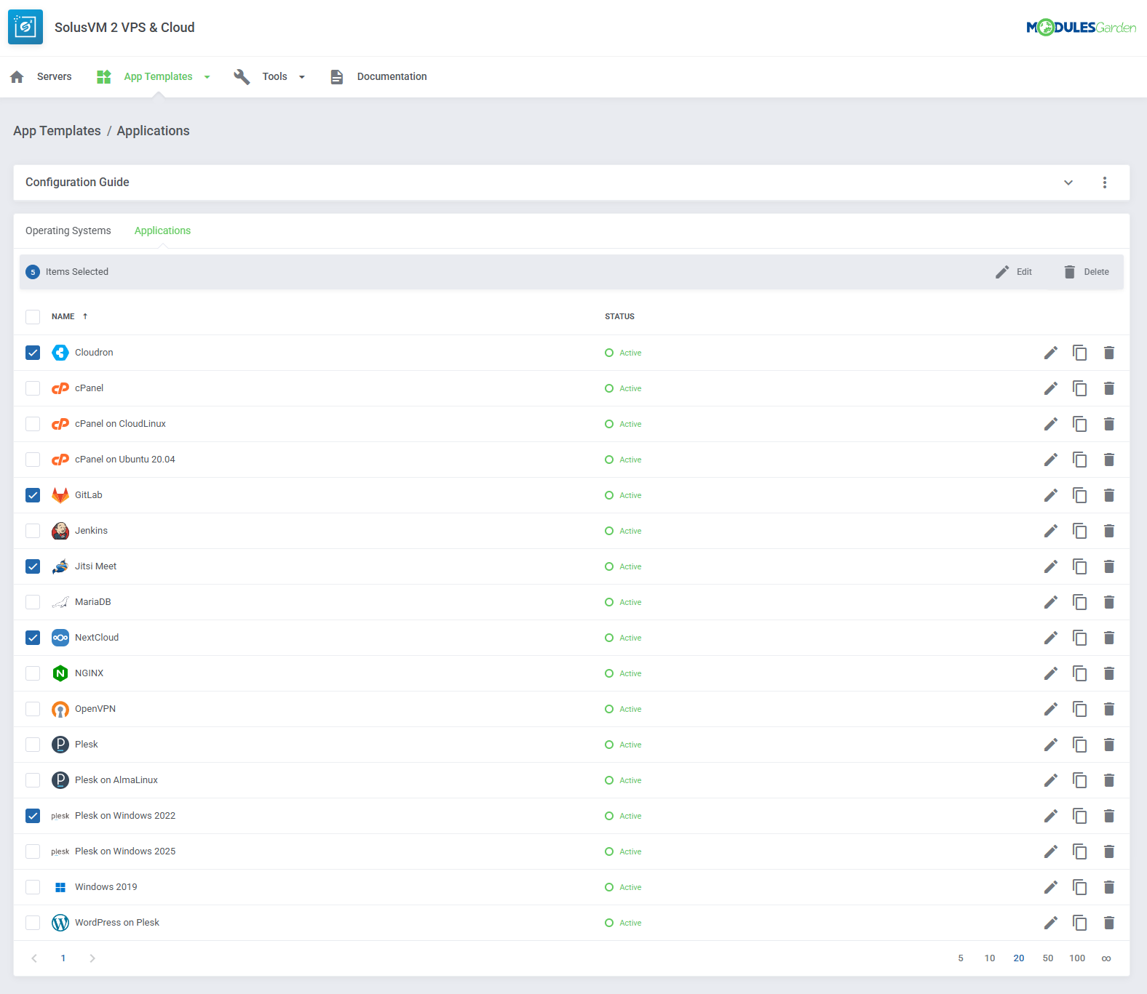The image size is (1147, 994).
Task: Check the cPanel checkbox
Action: pos(33,388)
